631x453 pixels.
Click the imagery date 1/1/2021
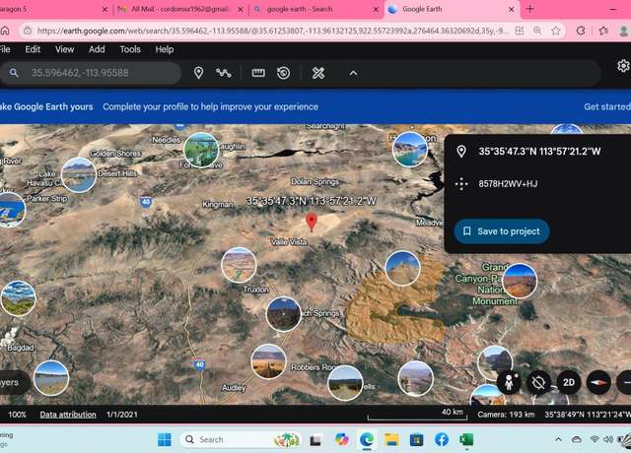pyautogui.click(x=122, y=415)
